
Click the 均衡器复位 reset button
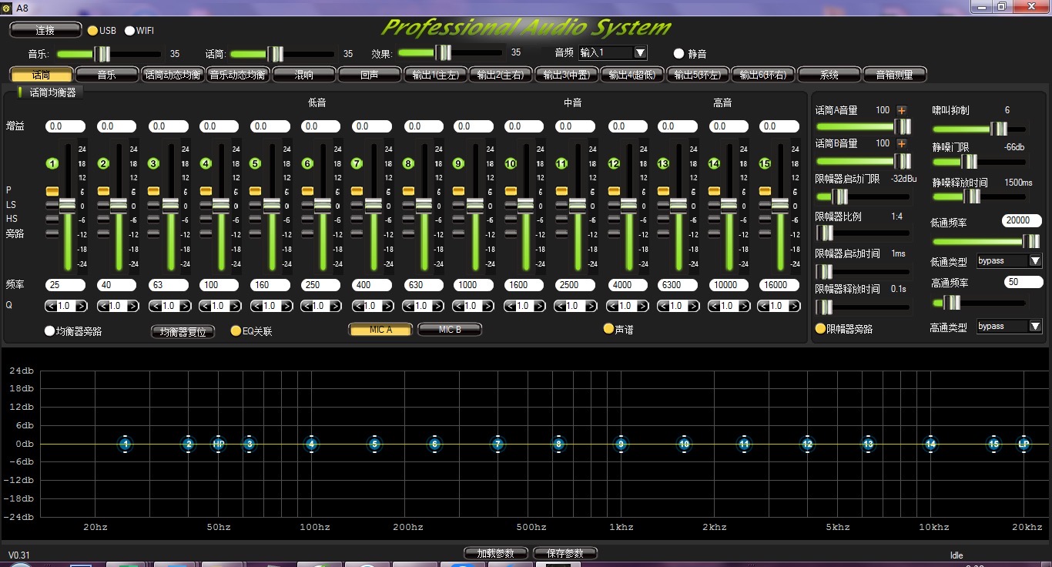pyautogui.click(x=183, y=332)
